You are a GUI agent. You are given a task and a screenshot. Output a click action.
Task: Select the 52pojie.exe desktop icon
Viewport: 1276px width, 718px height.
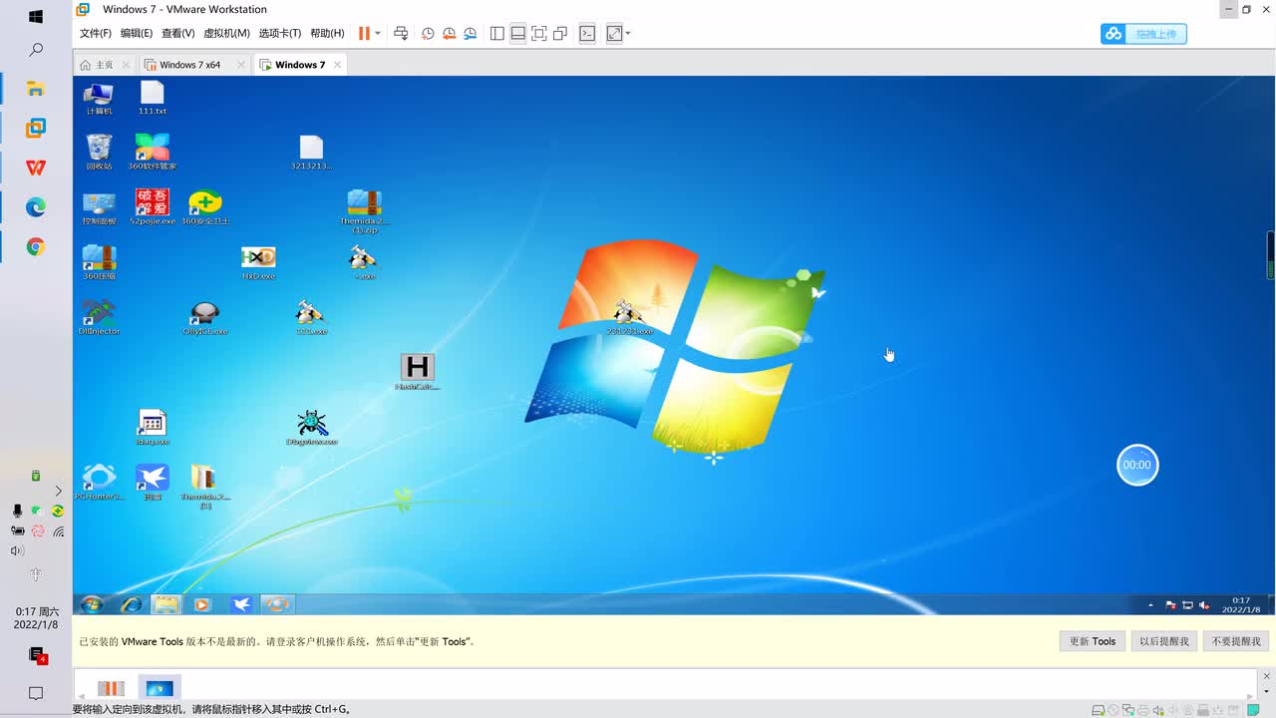pyautogui.click(x=153, y=207)
